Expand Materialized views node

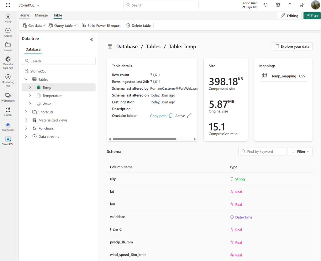[x=26, y=120]
